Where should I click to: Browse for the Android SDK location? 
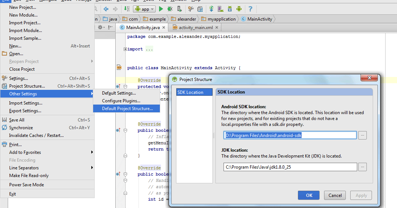tap(363, 135)
